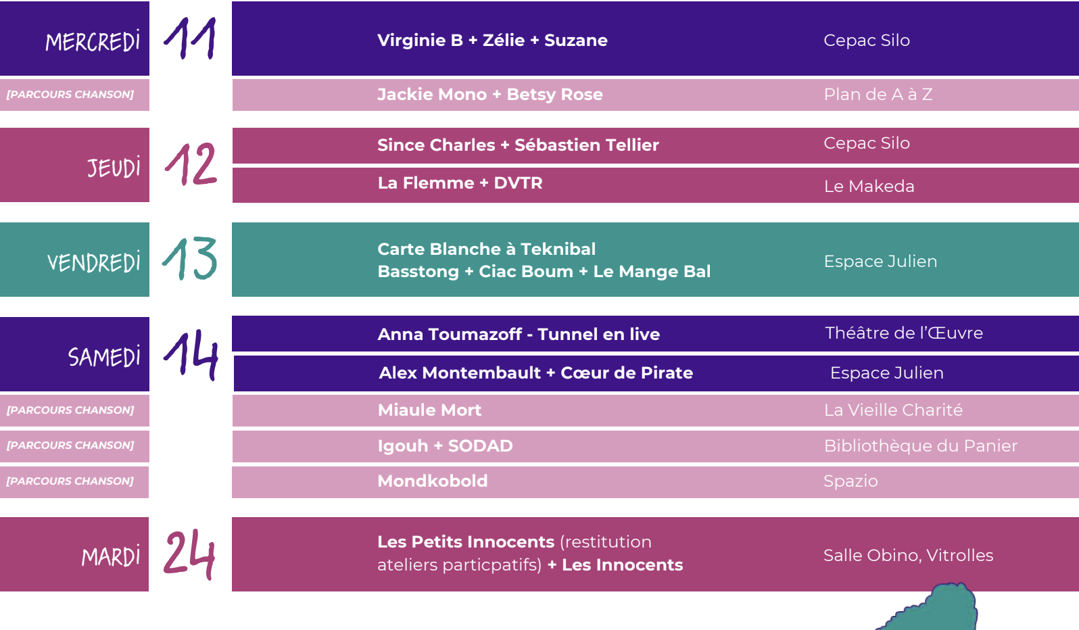This screenshot has height=630, width=1079.
Task: Open Bibliothèque du Panier venue
Action: tap(920, 446)
